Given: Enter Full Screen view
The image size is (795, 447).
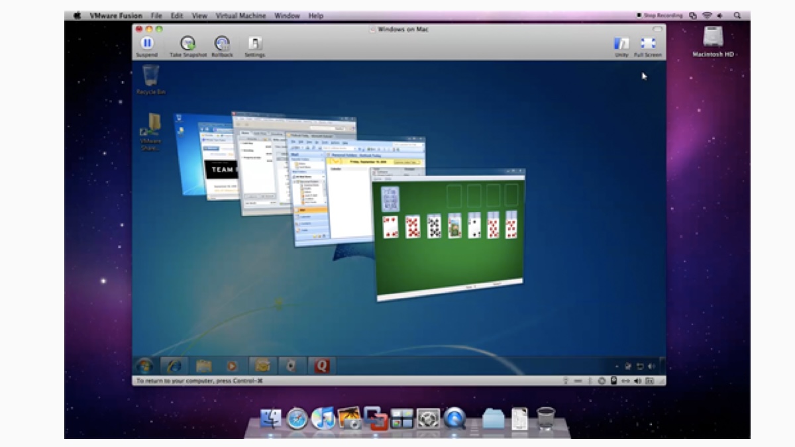Looking at the screenshot, I should [x=648, y=44].
